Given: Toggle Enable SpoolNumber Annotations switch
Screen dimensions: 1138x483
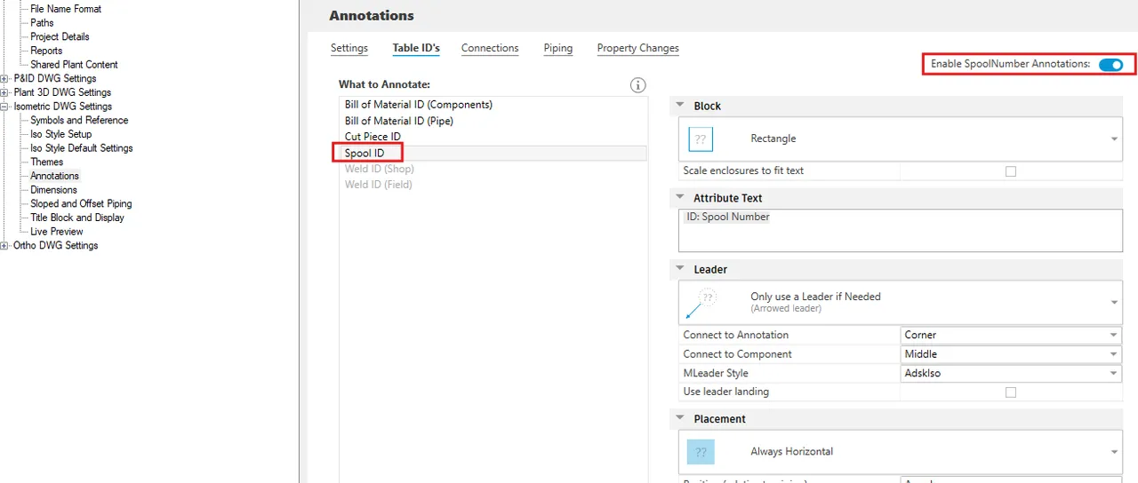Looking at the screenshot, I should tap(1110, 65).
